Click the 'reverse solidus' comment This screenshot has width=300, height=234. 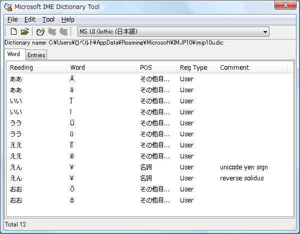[x=242, y=178]
